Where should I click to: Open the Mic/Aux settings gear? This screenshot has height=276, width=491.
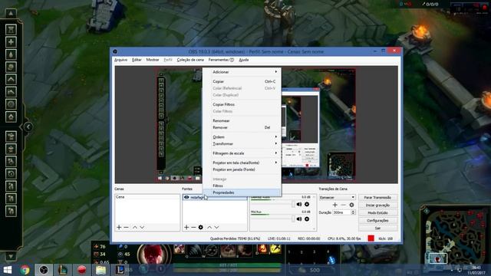point(307,219)
